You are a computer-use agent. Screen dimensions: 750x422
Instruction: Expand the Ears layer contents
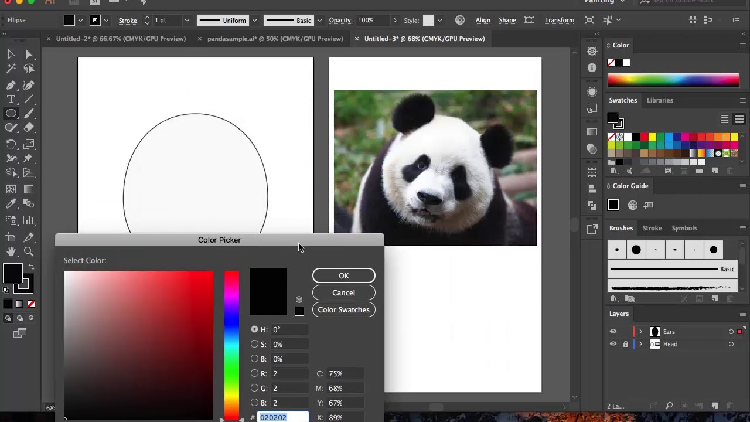click(x=640, y=332)
